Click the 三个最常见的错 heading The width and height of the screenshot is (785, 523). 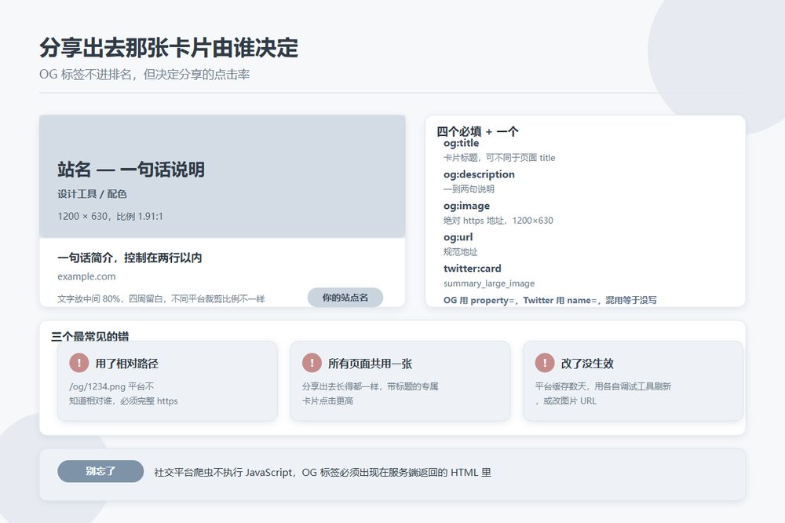click(x=90, y=336)
